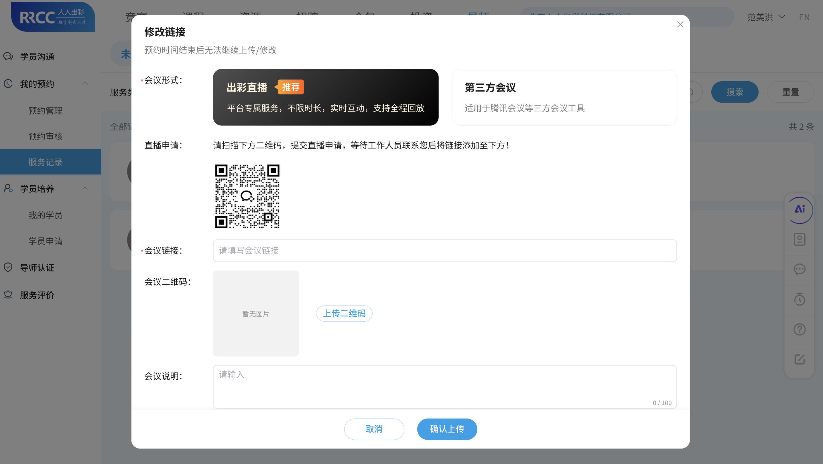Open 学员申请 in the sidebar
Image resolution: width=823 pixels, height=464 pixels.
(x=45, y=241)
